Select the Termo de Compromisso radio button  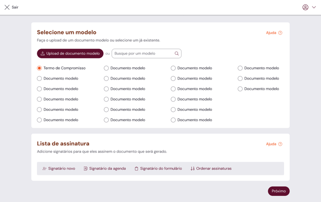[39, 68]
